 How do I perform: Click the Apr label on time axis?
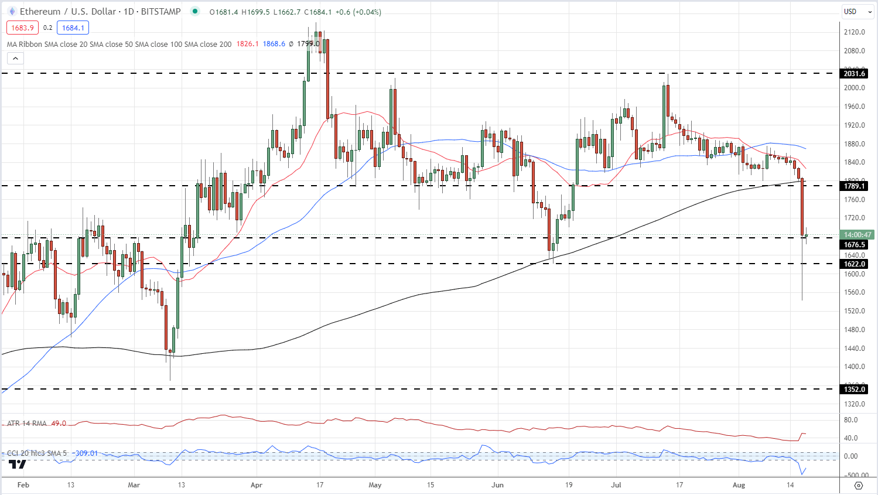coord(256,485)
